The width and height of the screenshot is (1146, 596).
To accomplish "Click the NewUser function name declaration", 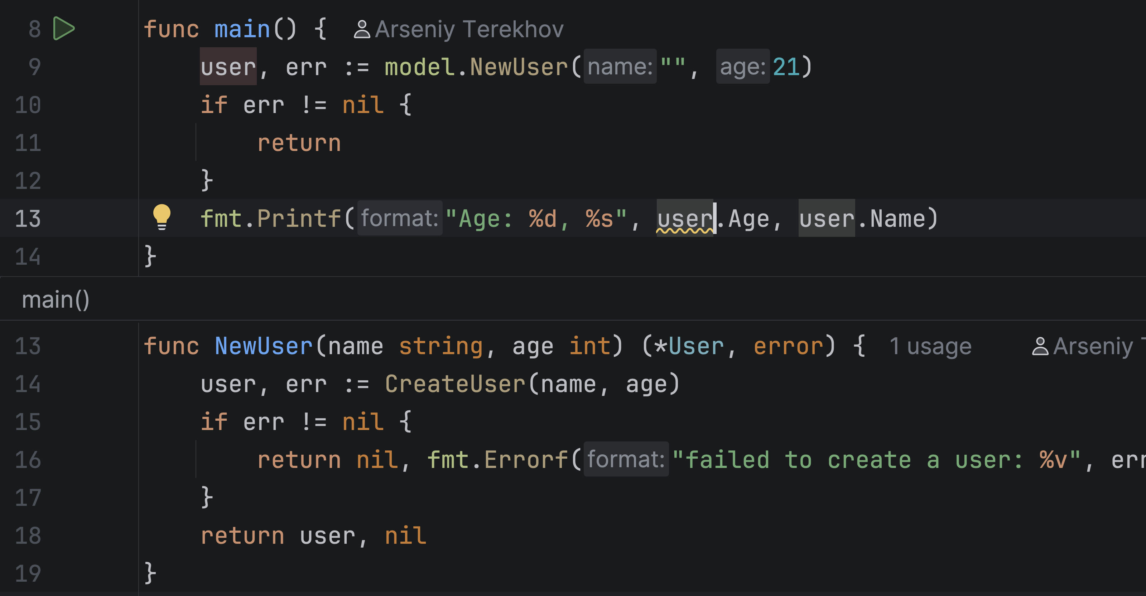I will [263, 346].
